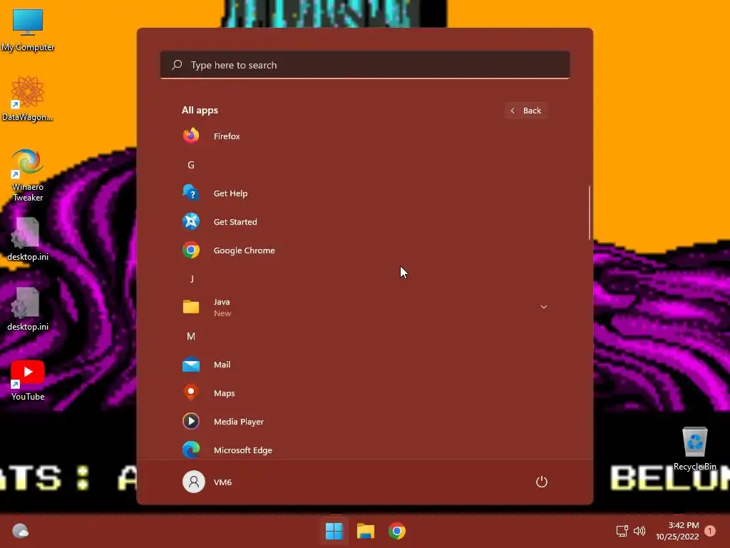This screenshot has width=730, height=548.
Task: Jump to letter G section header
Action: [x=191, y=165]
